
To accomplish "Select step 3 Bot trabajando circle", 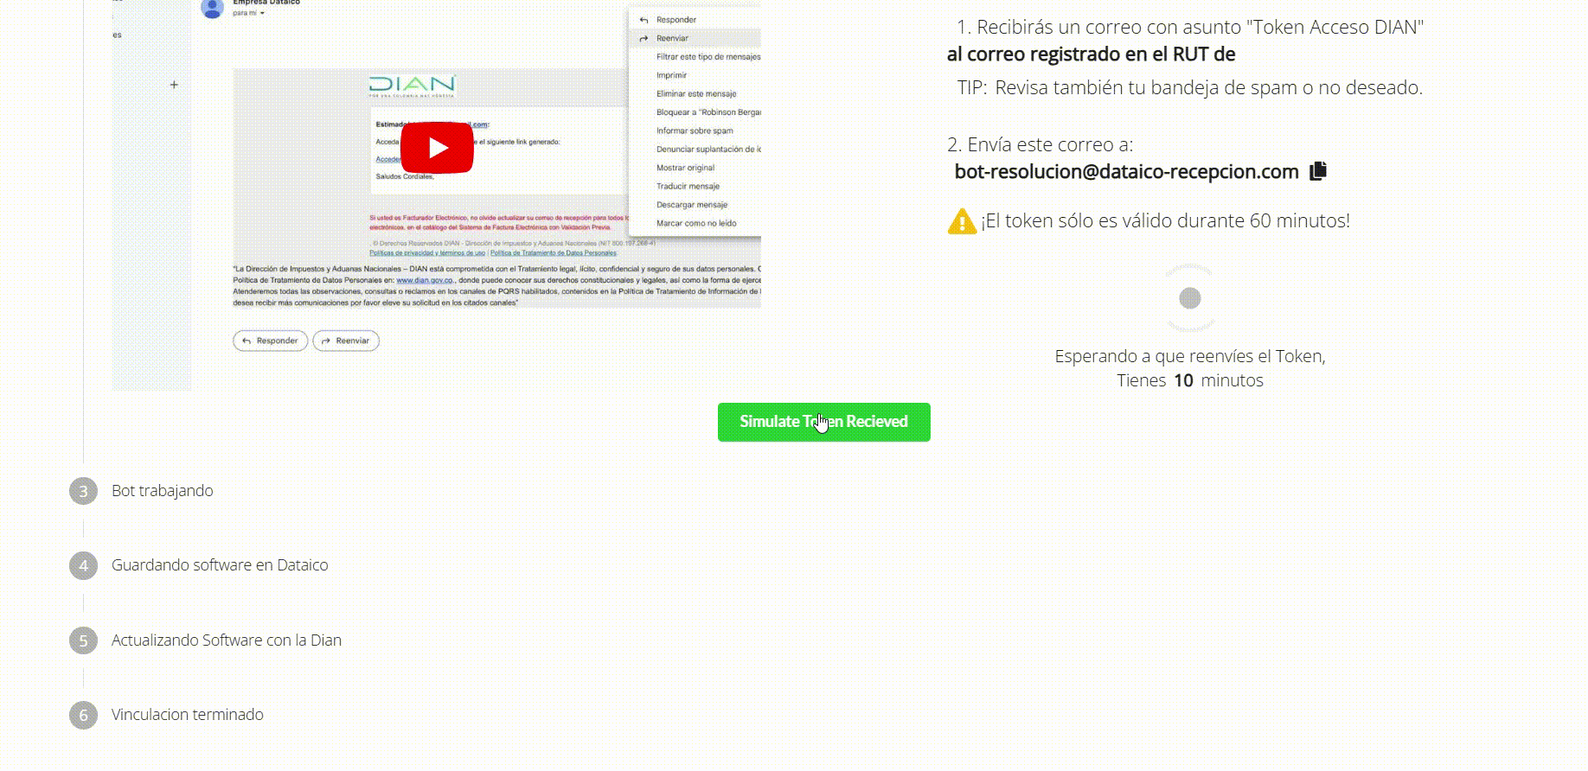I will tap(83, 491).
